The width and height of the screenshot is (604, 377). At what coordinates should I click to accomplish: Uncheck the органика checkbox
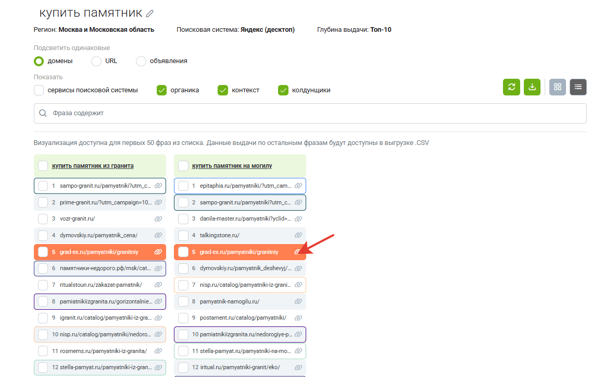[x=162, y=90]
